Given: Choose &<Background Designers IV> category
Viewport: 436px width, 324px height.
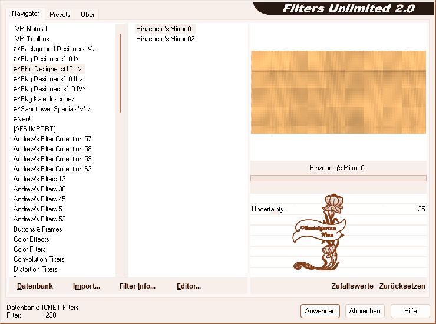Looking at the screenshot, I should coord(54,49).
